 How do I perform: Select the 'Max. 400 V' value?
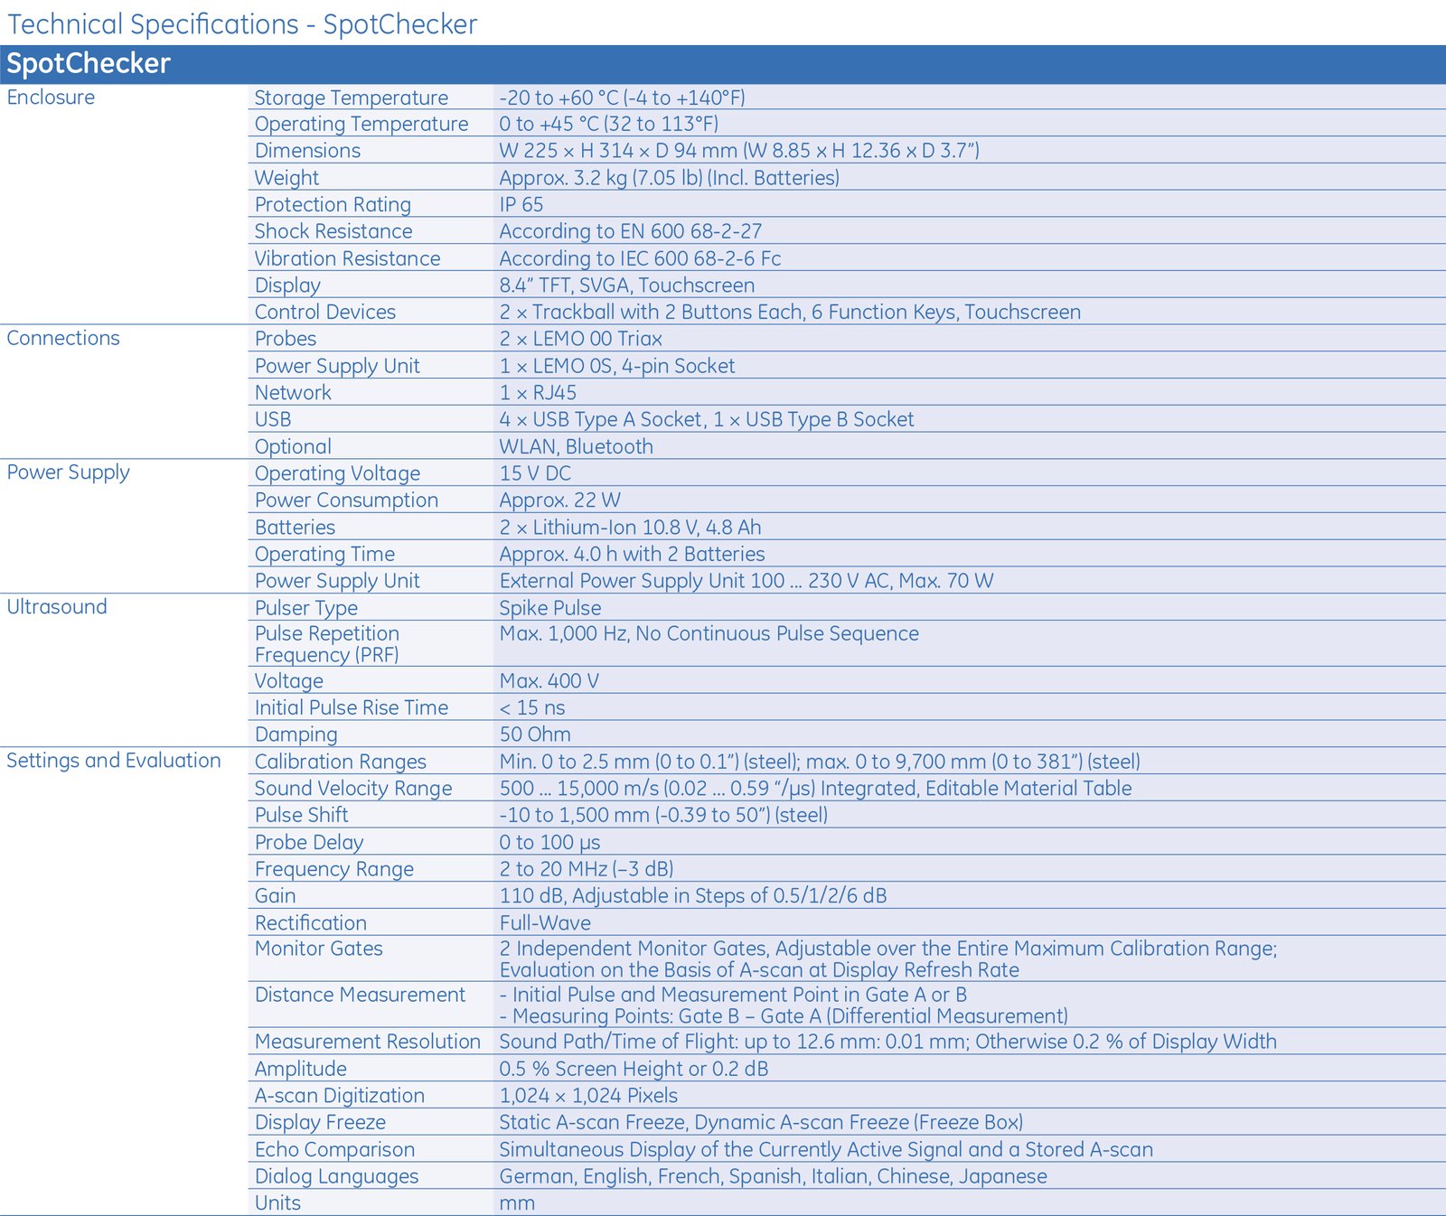[x=549, y=681]
